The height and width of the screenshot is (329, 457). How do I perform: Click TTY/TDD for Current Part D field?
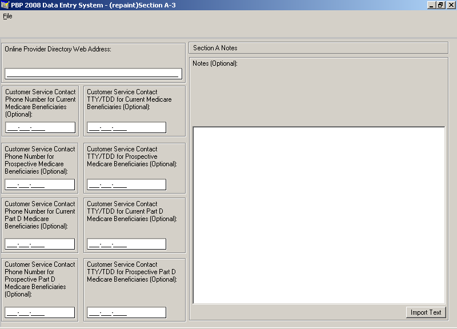126,244
